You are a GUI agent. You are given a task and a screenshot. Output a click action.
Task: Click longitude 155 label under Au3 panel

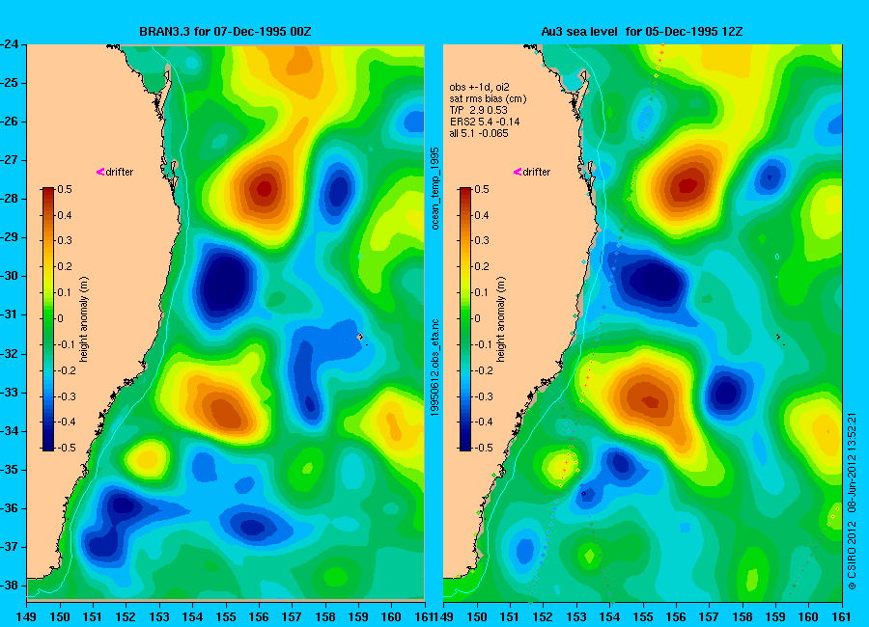[x=643, y=617]
